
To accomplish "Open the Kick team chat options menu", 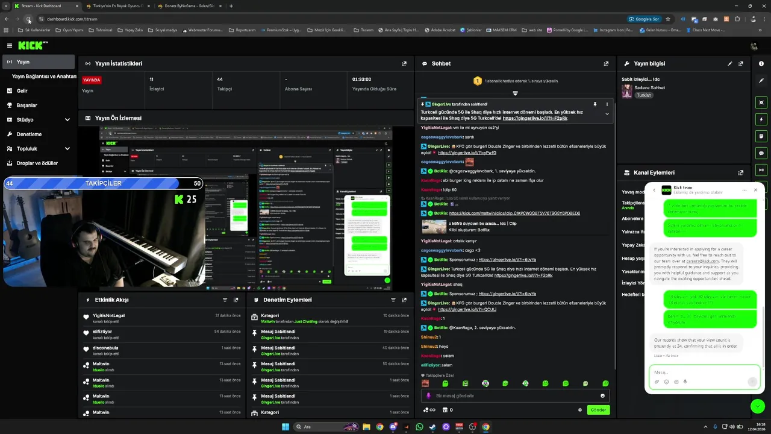I will point(744,190).
